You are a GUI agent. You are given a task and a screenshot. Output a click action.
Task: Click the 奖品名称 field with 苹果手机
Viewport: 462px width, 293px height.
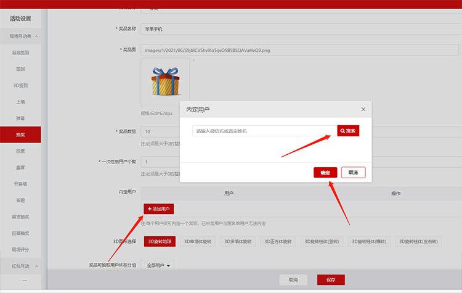coord(301,29)
